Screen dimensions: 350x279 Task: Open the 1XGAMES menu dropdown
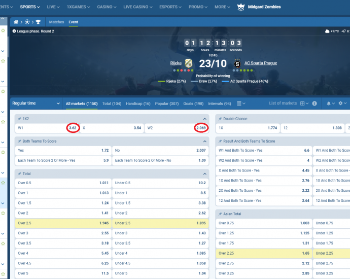coord(78,7)
